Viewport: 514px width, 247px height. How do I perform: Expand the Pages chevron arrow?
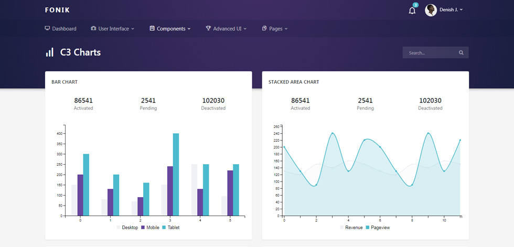286,29
